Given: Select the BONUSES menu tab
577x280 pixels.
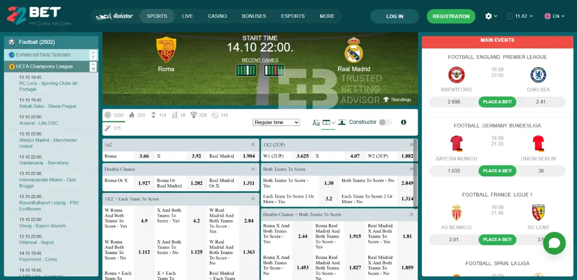Looking at the screenshot, I should pyautogui.click(x=254, y=16).
